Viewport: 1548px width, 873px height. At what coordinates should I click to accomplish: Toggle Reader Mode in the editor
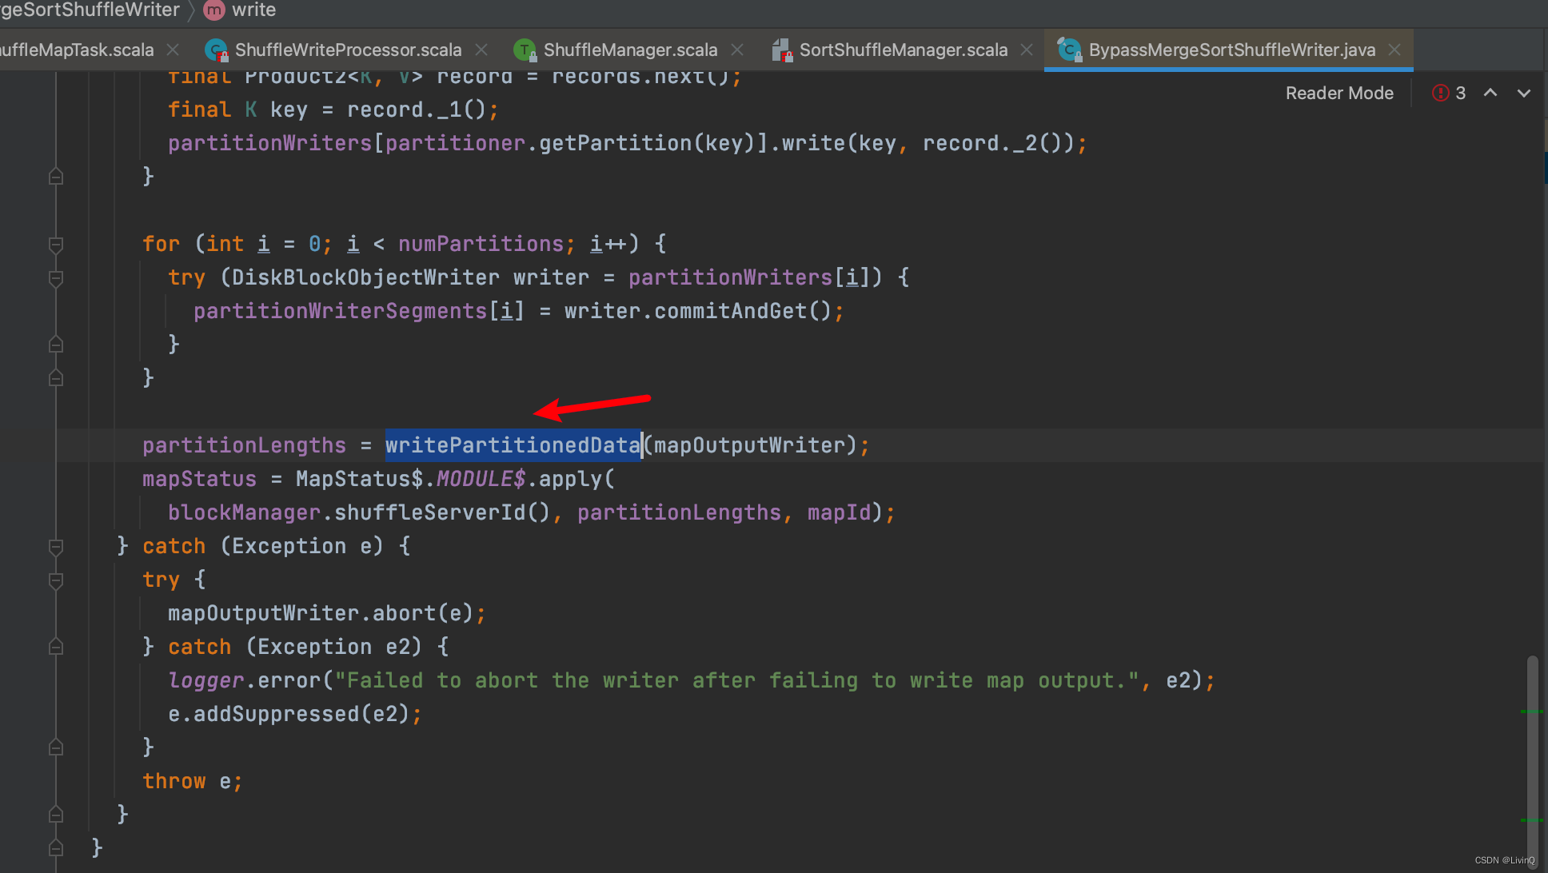pyautogui.click(x=1339, y=94)
